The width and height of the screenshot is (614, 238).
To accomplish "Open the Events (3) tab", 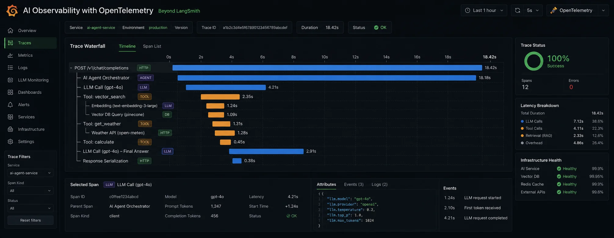I will click(x=354, y=184).
